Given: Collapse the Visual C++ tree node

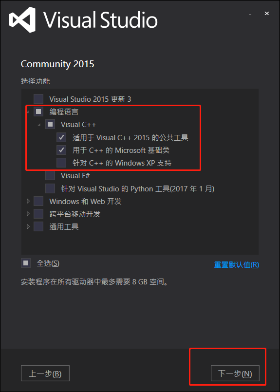Looking at the screenshot, I should 39,125.
